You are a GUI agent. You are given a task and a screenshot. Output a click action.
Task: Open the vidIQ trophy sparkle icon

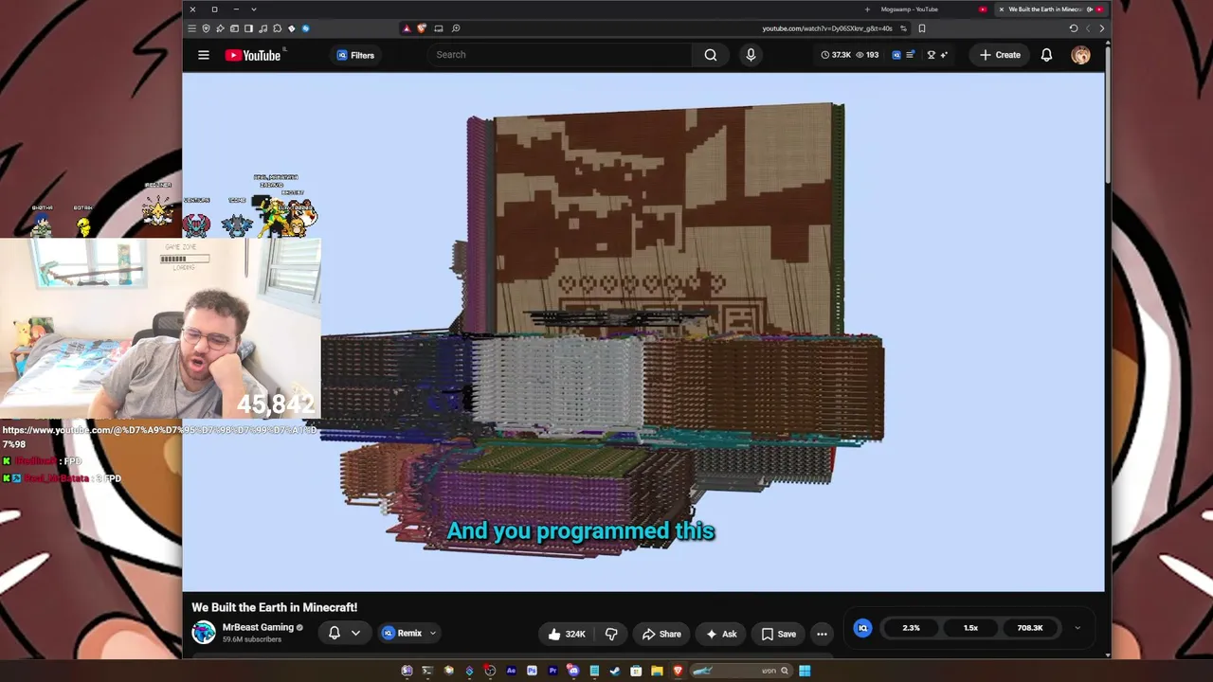pyautogui.click(x=937, y=55)
